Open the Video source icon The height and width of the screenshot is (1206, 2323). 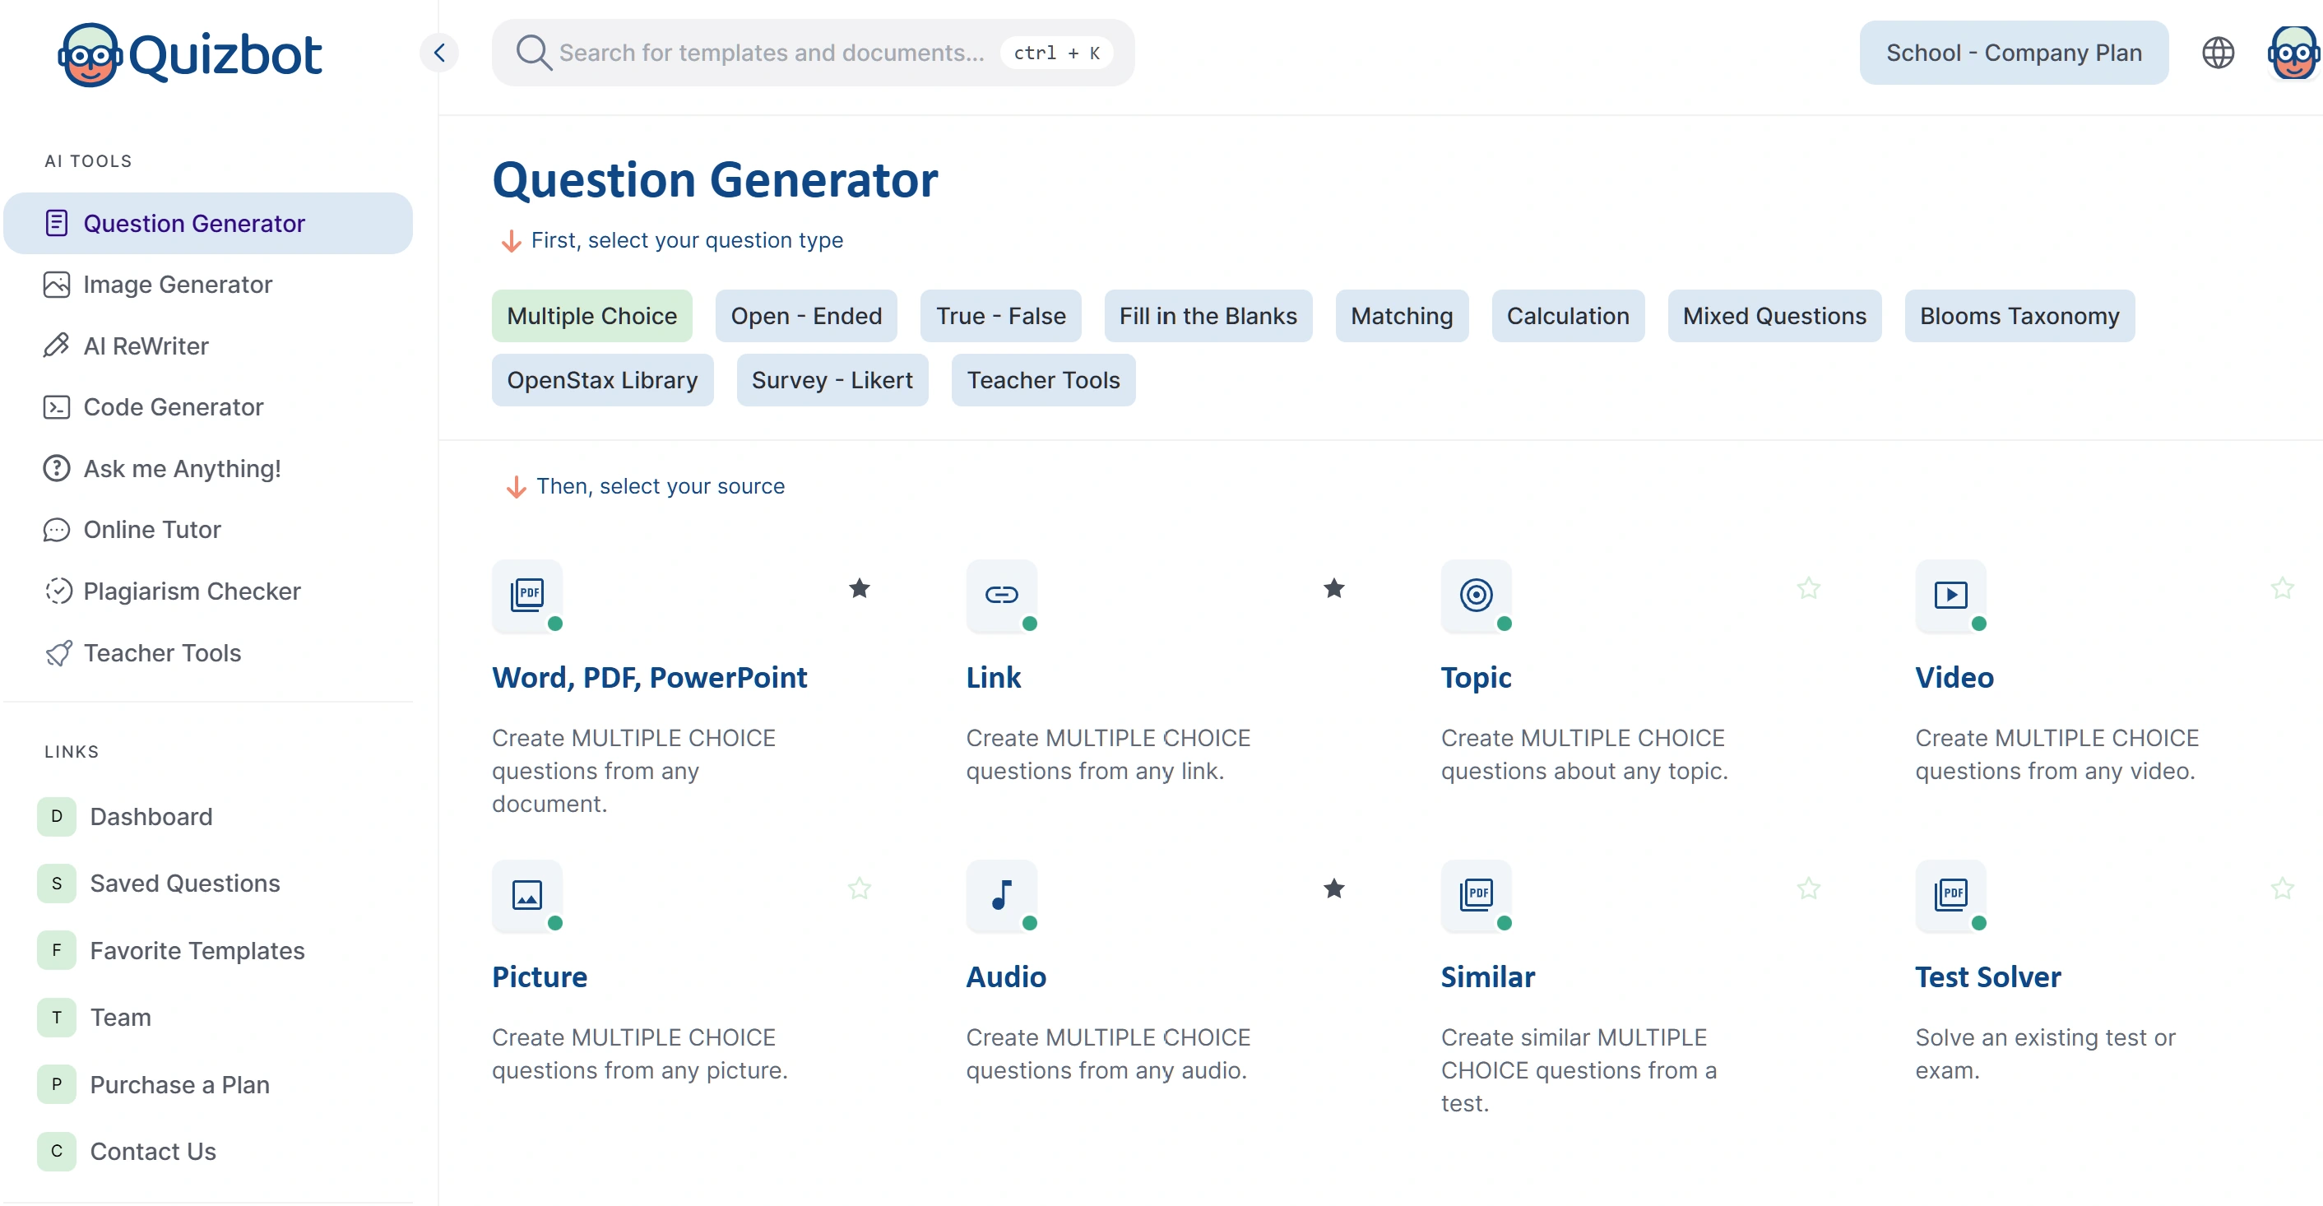coord(1950,595)
